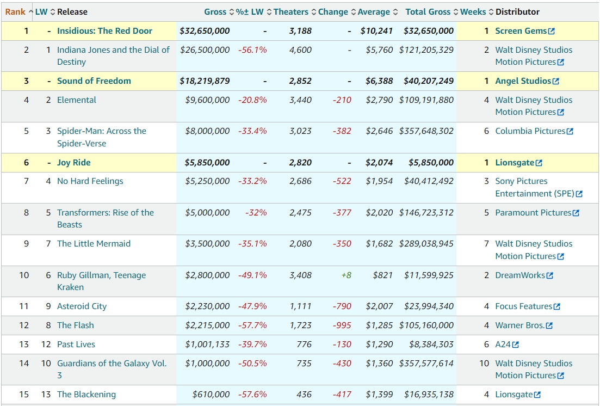Click the Rank column ascending sort arrow
This screenshot has height=406, width=600.
pyautogui.click(x=31, y=12)
